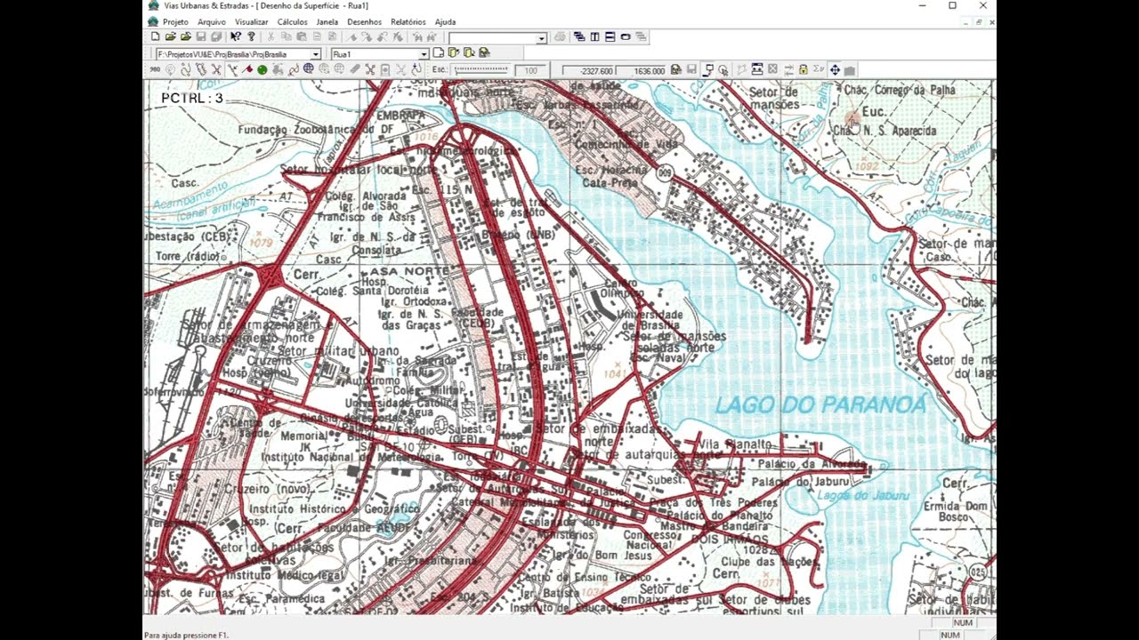This screenshot has width=1139, height=640.
Task: Click the 'PCTRL : 3' overlay text
Action: [x=192, y=98]
